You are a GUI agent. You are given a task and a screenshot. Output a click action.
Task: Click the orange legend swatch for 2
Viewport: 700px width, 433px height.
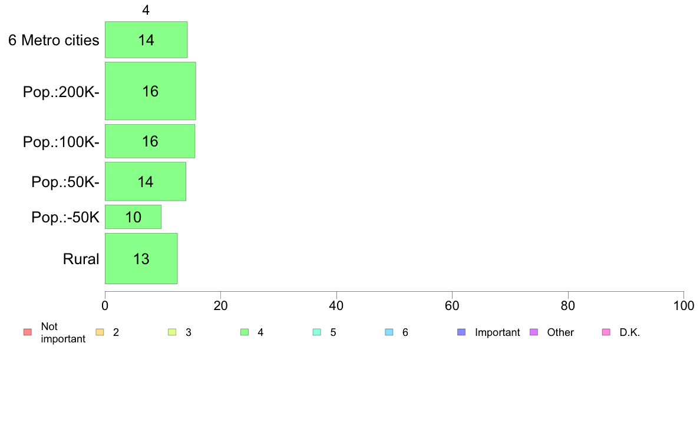100,332
